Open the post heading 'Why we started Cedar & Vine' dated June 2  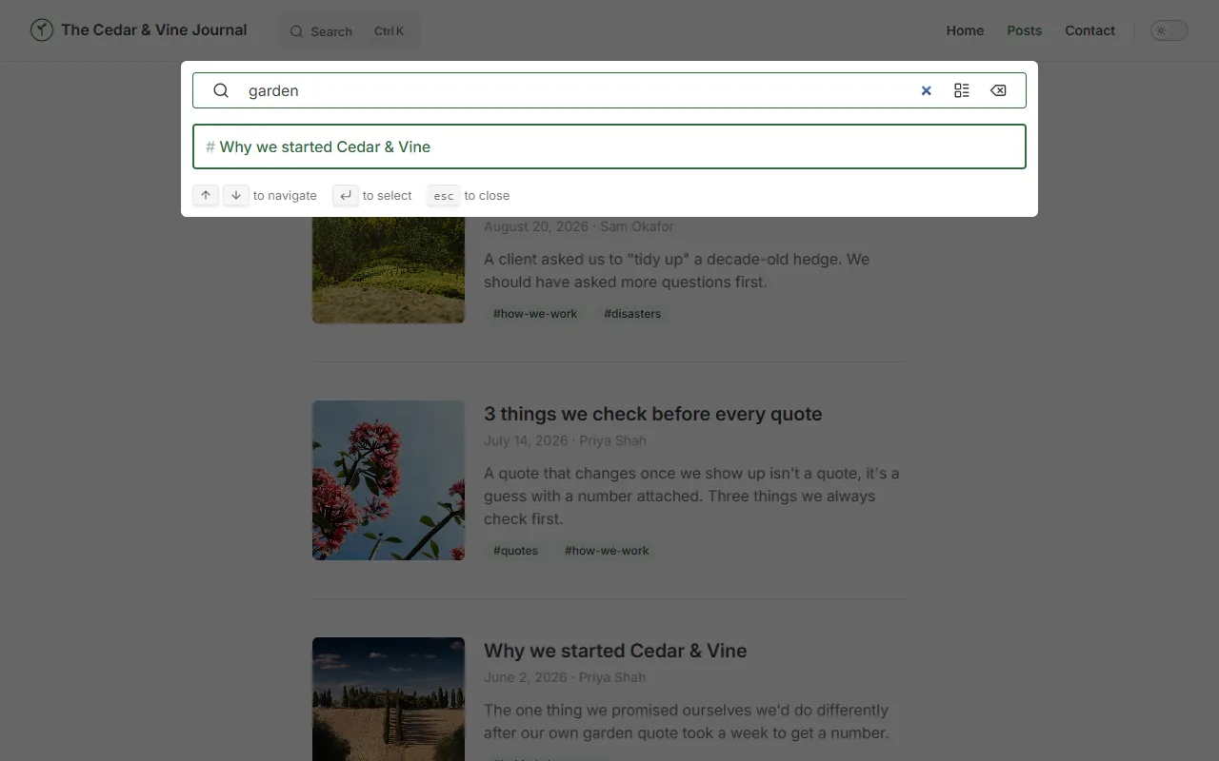click(x=615, y=651)
